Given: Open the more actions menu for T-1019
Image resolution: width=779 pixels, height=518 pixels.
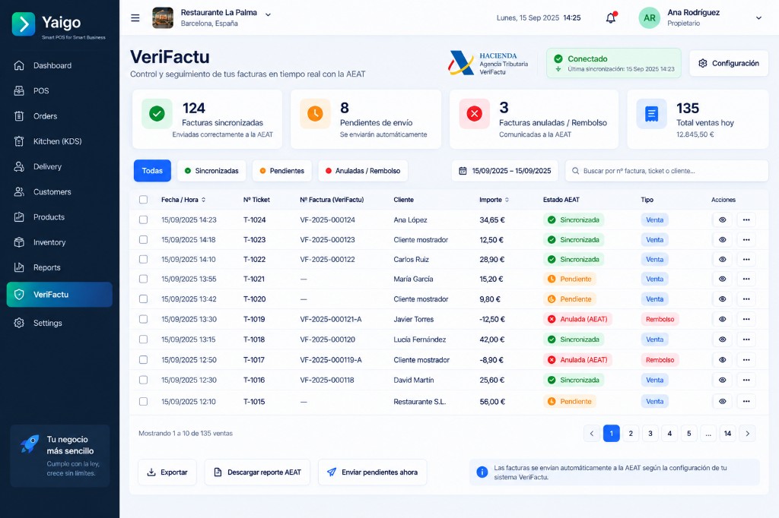Looking at the screenshot, I should 746,319.
